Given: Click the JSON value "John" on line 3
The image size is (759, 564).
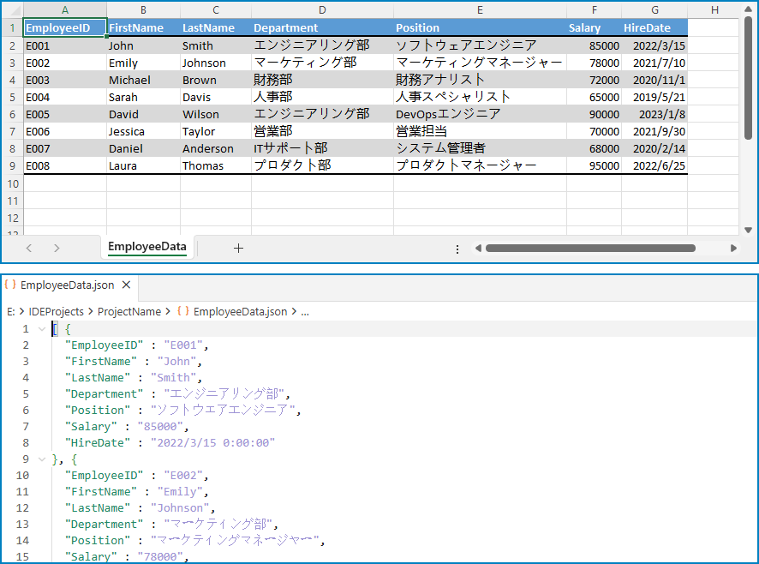Looking at the screenshot, I should [176, 362].
